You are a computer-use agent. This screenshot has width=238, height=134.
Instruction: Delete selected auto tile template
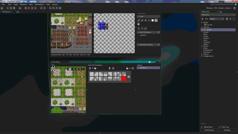[110, 68]
